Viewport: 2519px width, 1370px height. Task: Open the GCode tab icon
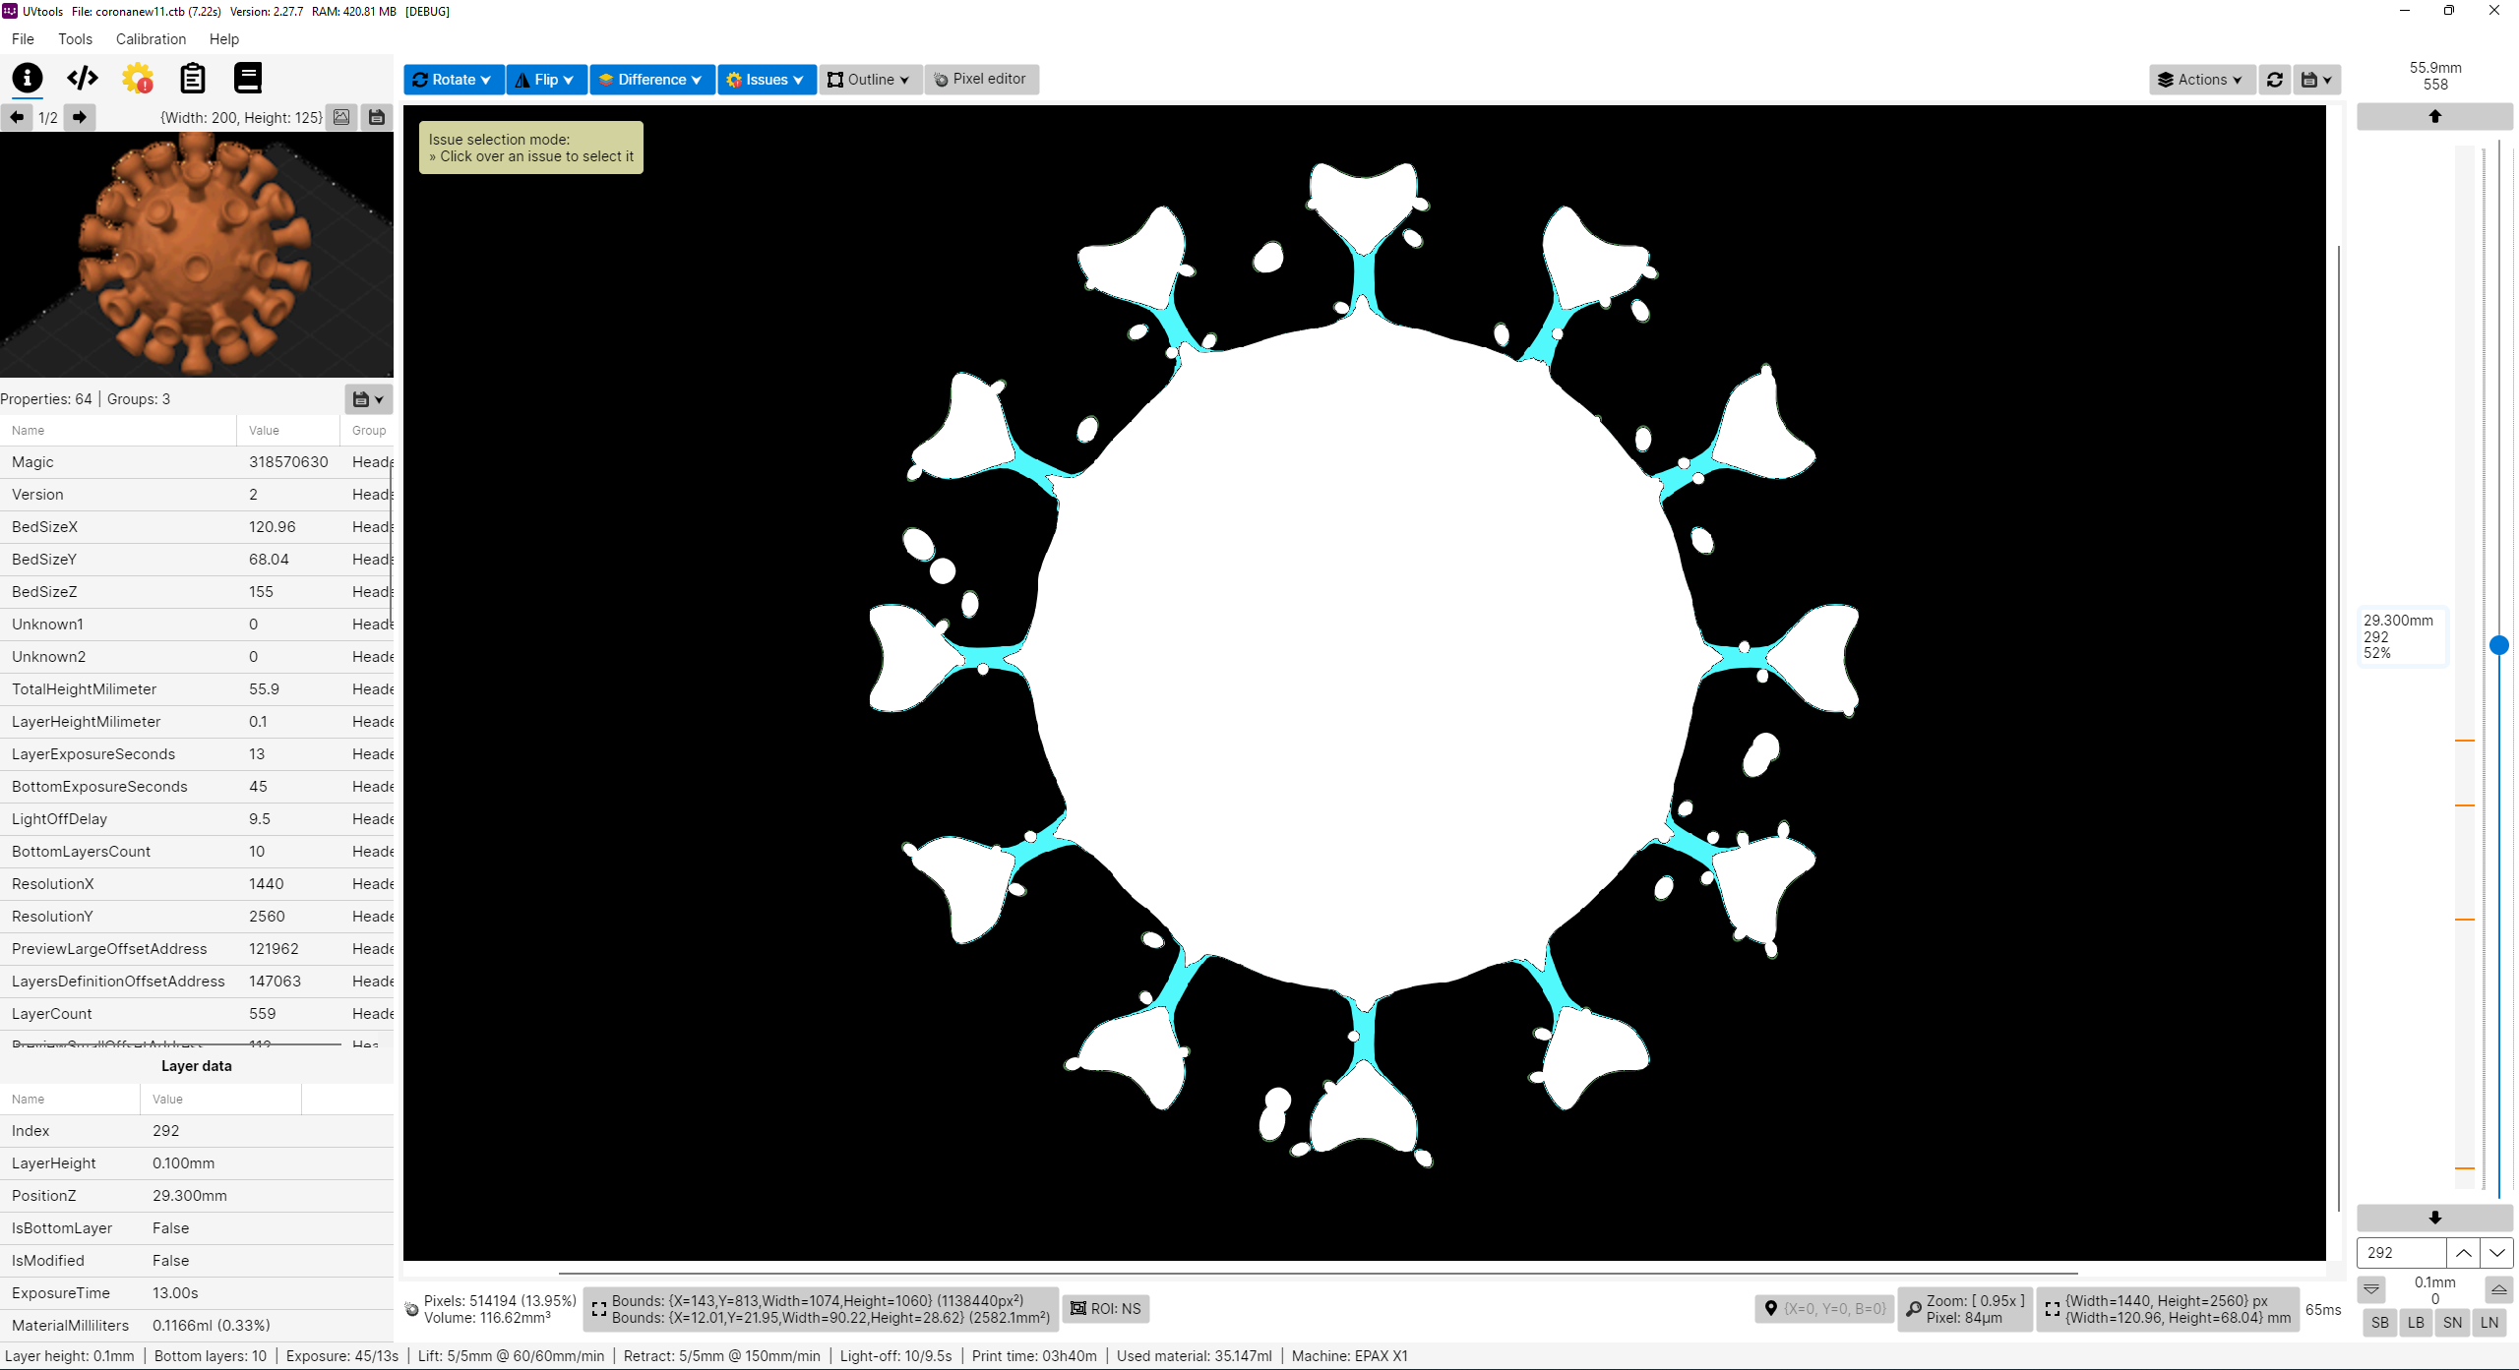[x=83, y=78]
